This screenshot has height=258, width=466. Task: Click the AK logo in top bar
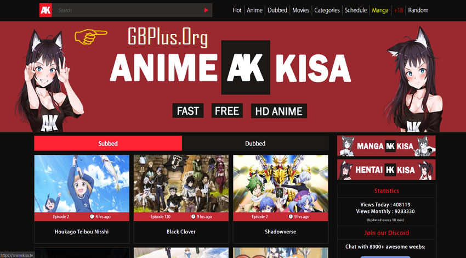pyautogui.click(x=46, y=10)
